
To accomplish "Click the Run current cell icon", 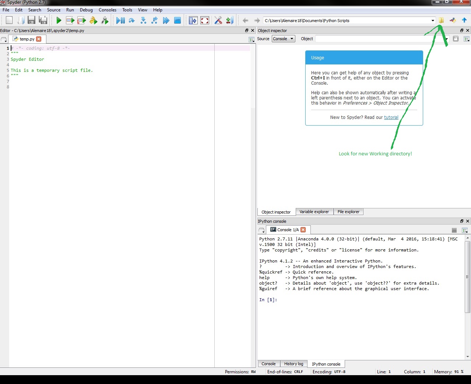I will click(70, 21).
